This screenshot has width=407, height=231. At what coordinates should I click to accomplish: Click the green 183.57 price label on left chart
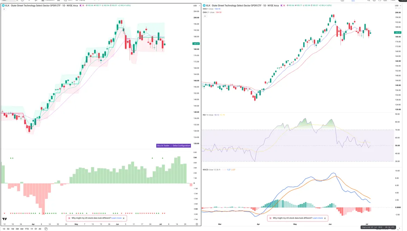[x=196, y=44]
